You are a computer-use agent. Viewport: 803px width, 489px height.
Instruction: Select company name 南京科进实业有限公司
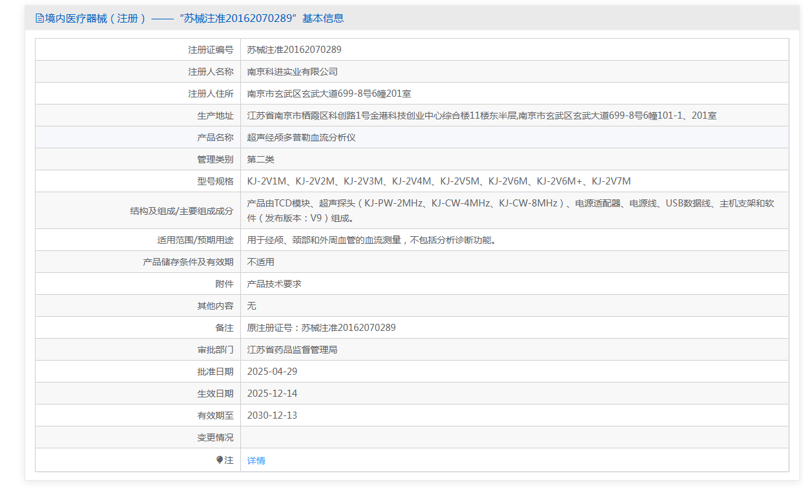[293, 72]
